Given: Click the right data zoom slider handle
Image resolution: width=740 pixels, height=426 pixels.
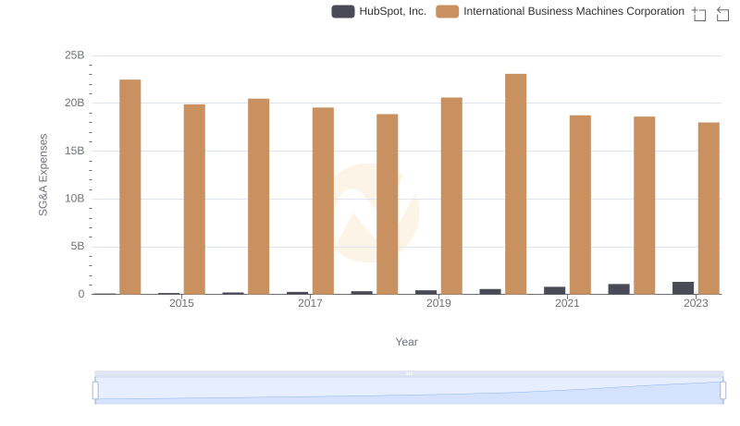Looking at the screenshot, I should (722, 391).
